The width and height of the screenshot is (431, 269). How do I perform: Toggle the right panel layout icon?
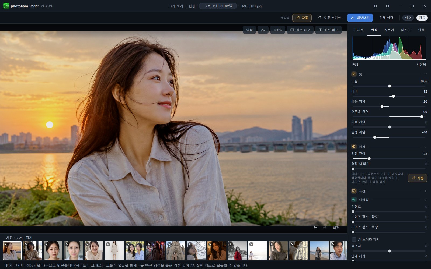pyautogui.click(x=388, y=6)
